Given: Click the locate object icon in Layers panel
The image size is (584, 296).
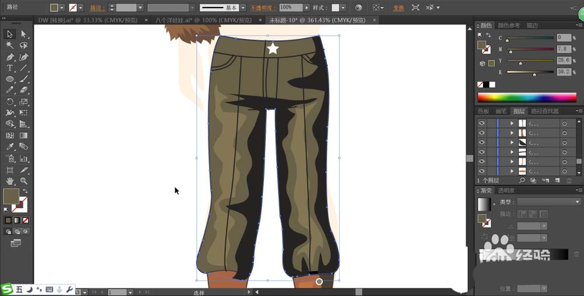Looking at the screenshot, I should (522, 180).
